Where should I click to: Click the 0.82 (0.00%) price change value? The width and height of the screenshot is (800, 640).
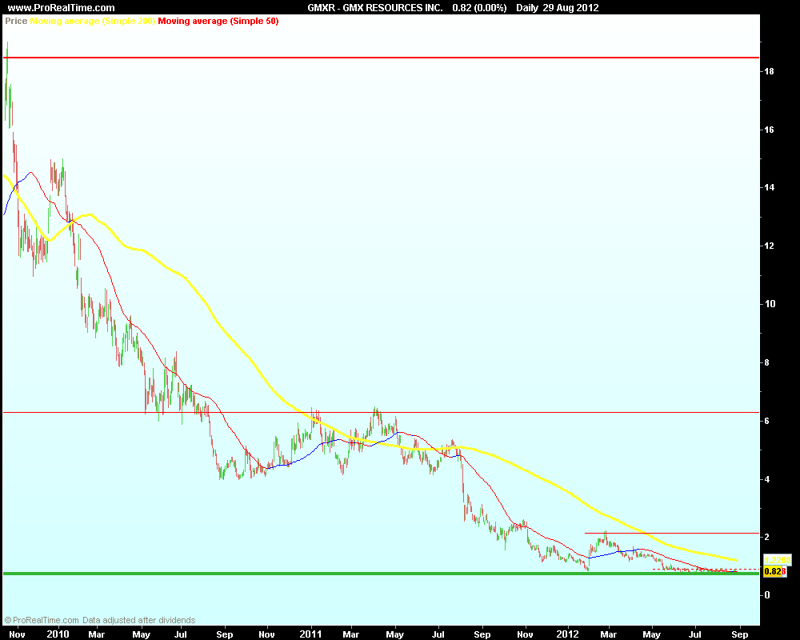coord(479,8)
